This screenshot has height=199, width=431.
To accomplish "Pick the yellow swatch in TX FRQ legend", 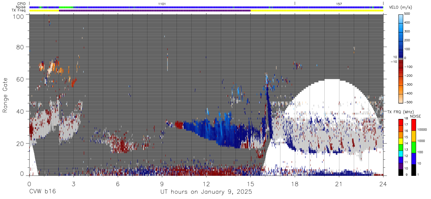I will [401, 141].
